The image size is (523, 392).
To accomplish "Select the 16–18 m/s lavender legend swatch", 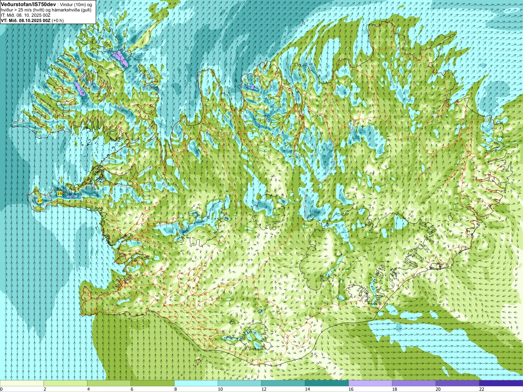I will coord(370,383).
